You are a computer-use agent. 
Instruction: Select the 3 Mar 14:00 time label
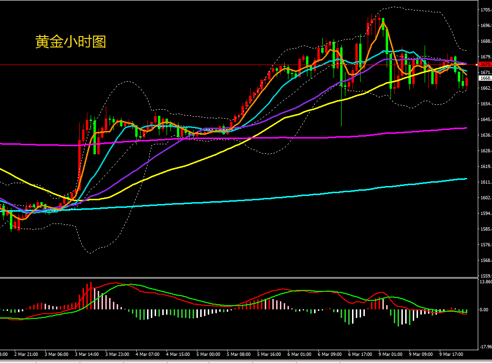pos(87,354)
